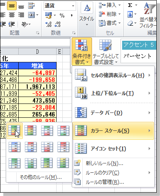Decrease decimal places icon
The width and height of the screenshot is (160, 196).
point(57,24)
